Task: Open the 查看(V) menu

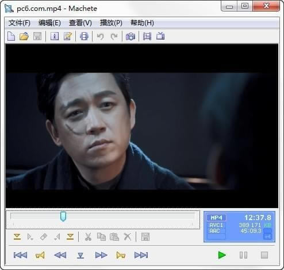Action: [80, 23]
